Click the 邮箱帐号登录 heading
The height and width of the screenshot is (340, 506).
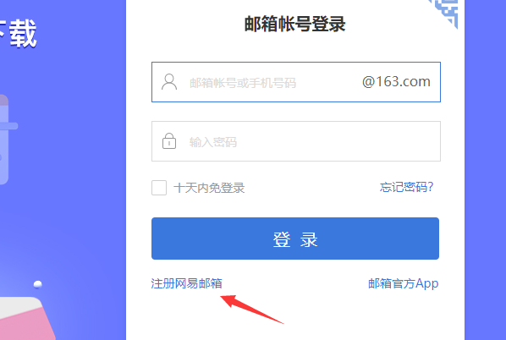[295, 24]
